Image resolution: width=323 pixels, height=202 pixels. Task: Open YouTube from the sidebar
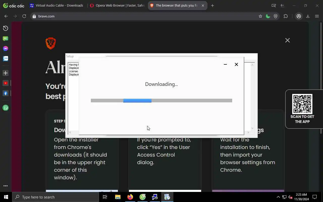coord(5,83)
